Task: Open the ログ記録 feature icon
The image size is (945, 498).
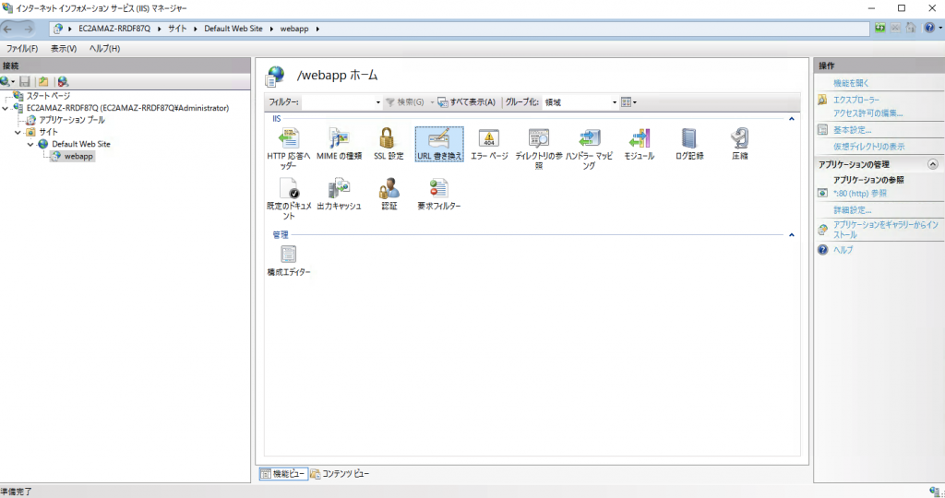Action: coord(688,140)
